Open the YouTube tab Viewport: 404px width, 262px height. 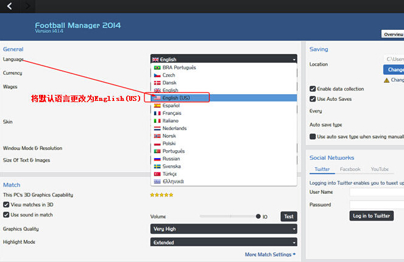[380, 169]
